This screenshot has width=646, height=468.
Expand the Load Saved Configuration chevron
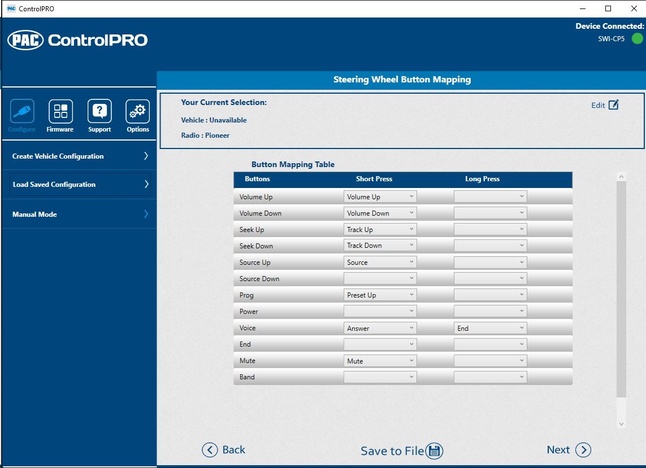click(146, 184)
